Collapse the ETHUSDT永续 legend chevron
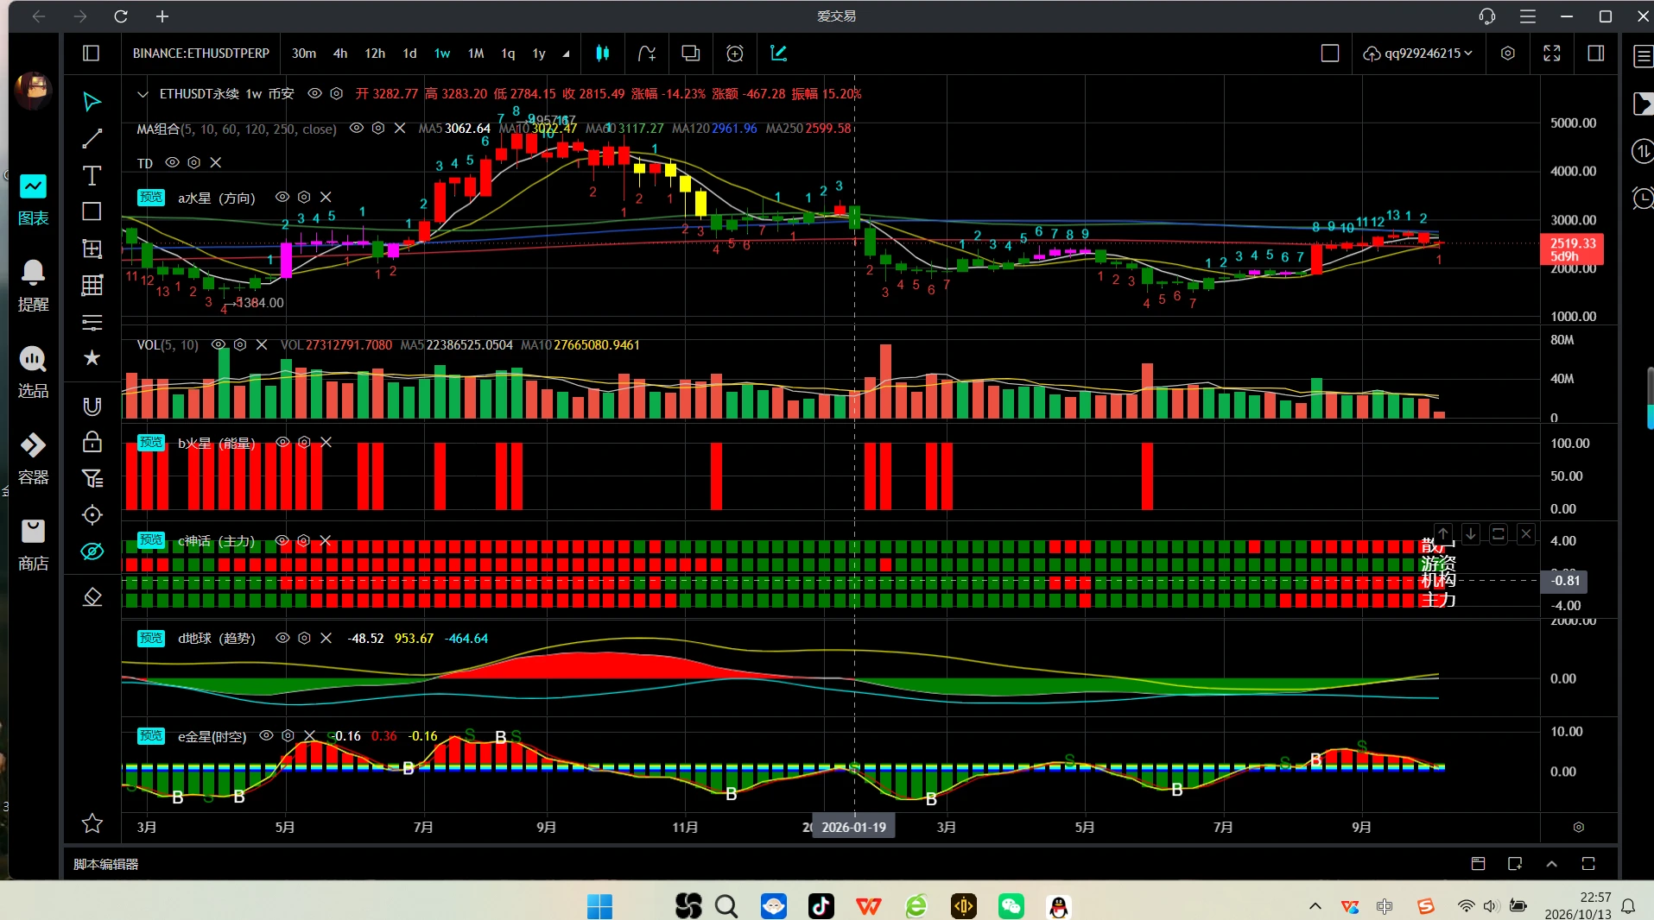 [x=143, y=94]
